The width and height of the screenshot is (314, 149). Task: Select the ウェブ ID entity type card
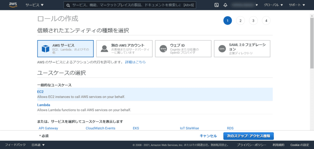coord(183,49)
